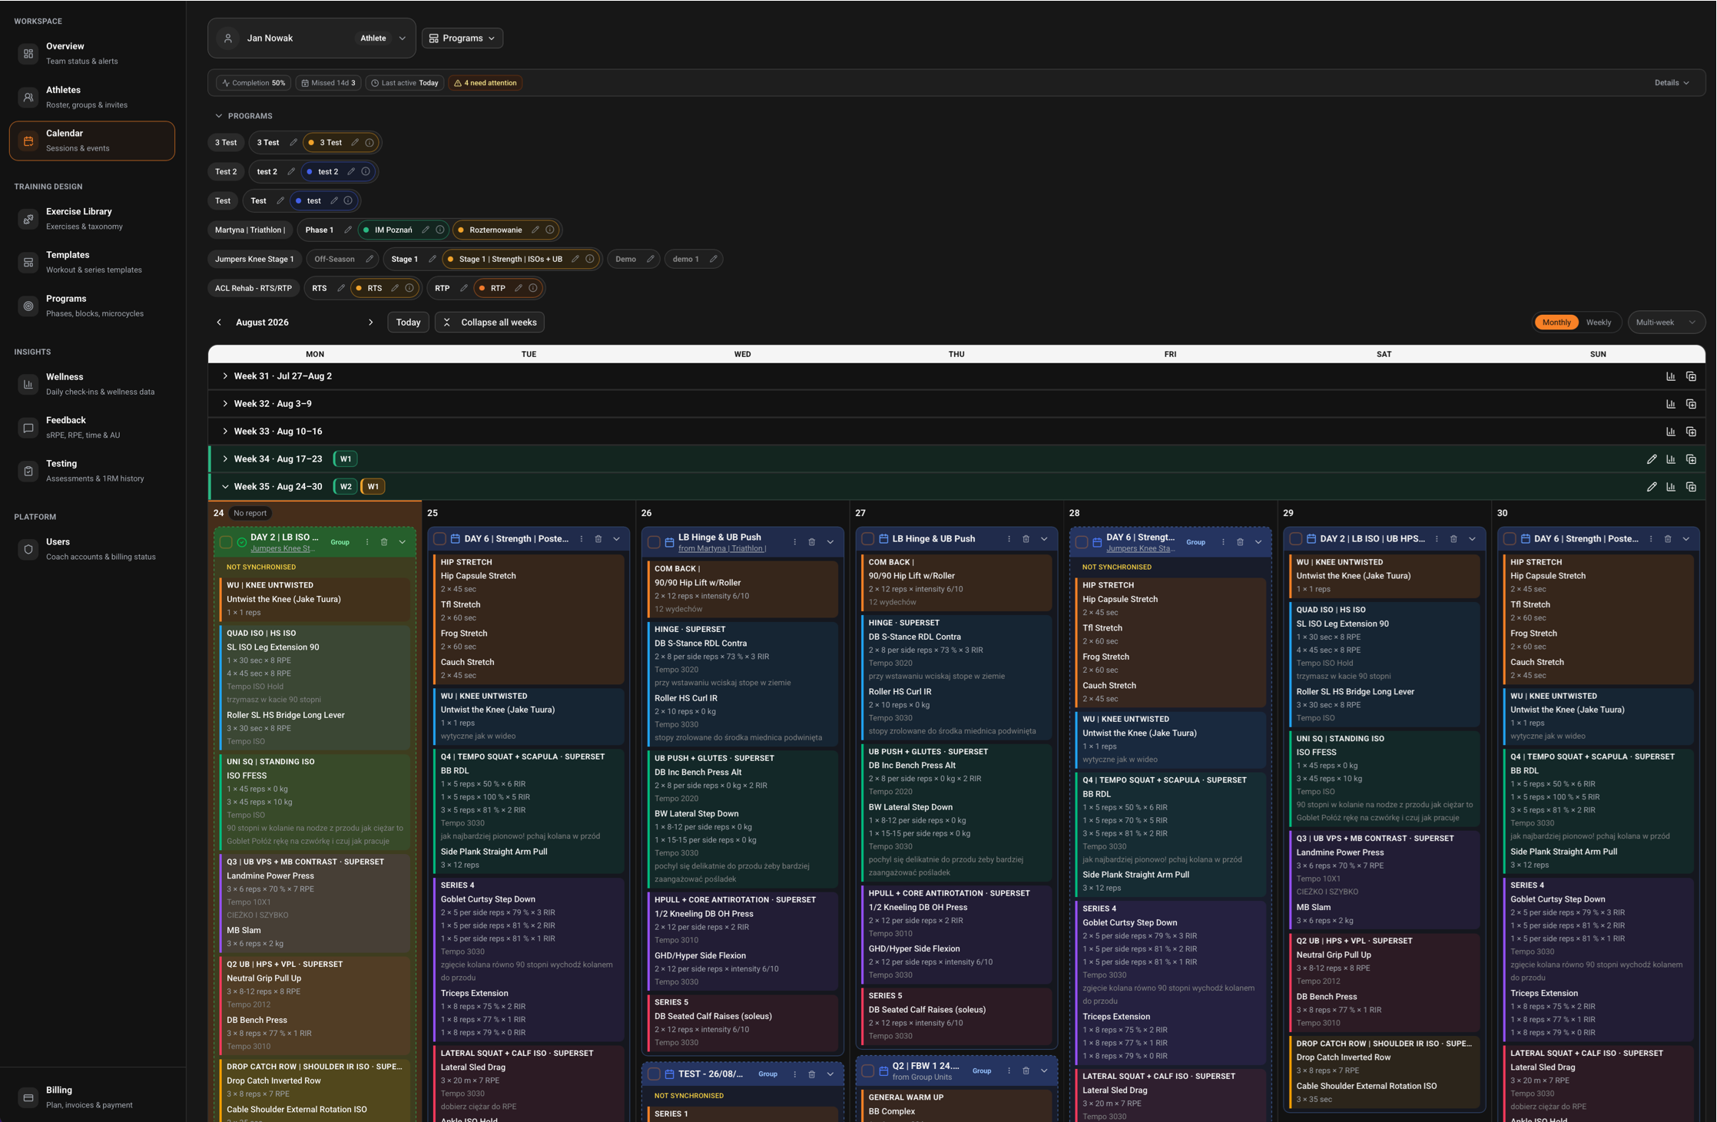
Task: Edit the Demo block pencil
Action: point(651,260)
